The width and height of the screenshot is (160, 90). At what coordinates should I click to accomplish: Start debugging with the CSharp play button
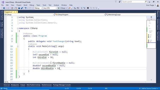click(x=62, y=8)
